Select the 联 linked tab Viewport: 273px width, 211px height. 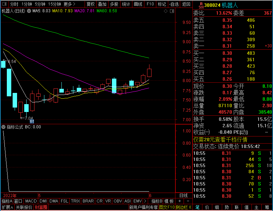(x=236, y=207)
